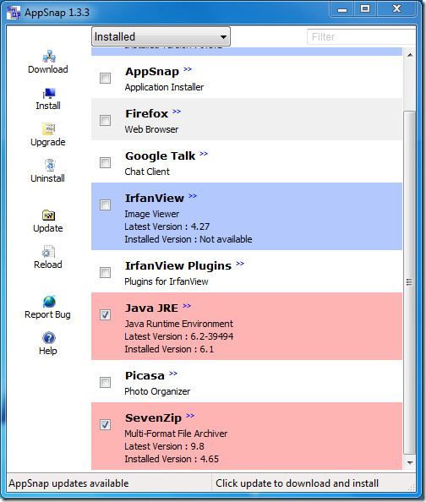The width and height of the screenshot is (426, 502).
Task: Click the vertical scrollbar thumb
Action: click(409, 282)
